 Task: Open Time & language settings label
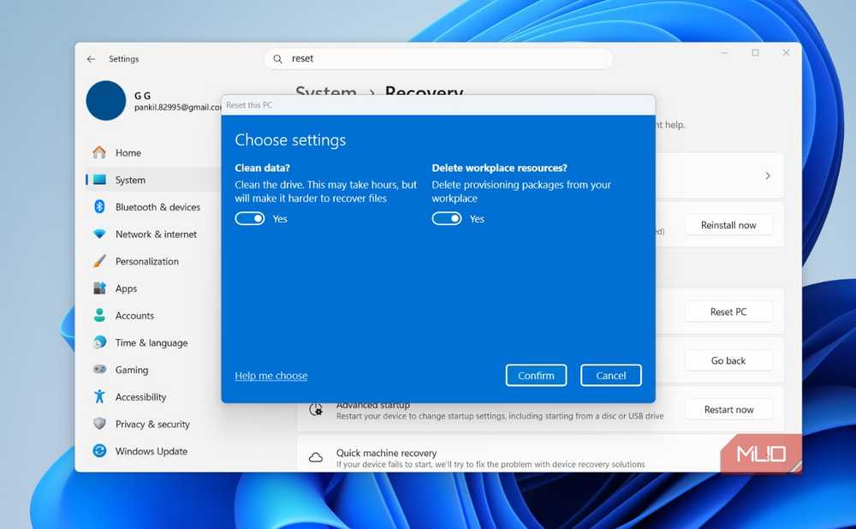(x=152, y=343)
